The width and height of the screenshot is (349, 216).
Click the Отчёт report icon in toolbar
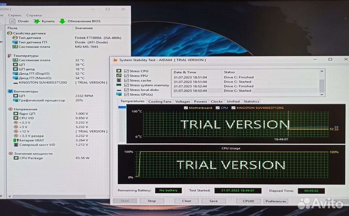click(x=13, y=21)
